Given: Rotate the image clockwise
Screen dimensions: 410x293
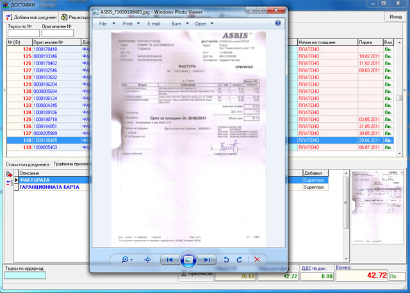Looking at the screenshot, I should [x=239, y=260].
